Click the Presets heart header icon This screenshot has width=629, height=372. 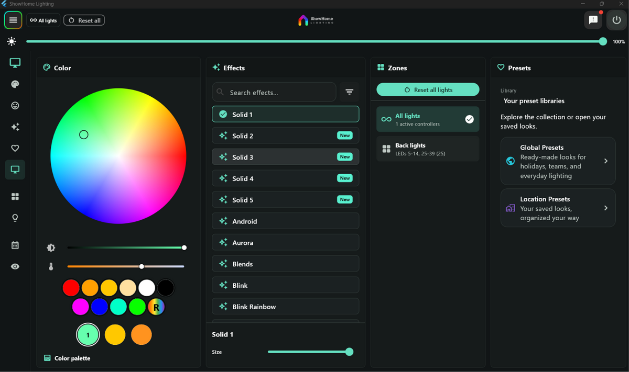[x=501, y=67]
